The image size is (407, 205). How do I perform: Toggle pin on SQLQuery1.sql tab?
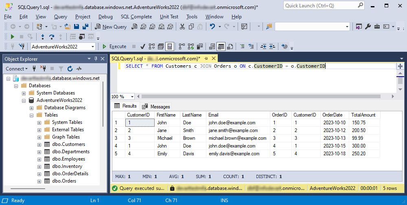[206, 58]
